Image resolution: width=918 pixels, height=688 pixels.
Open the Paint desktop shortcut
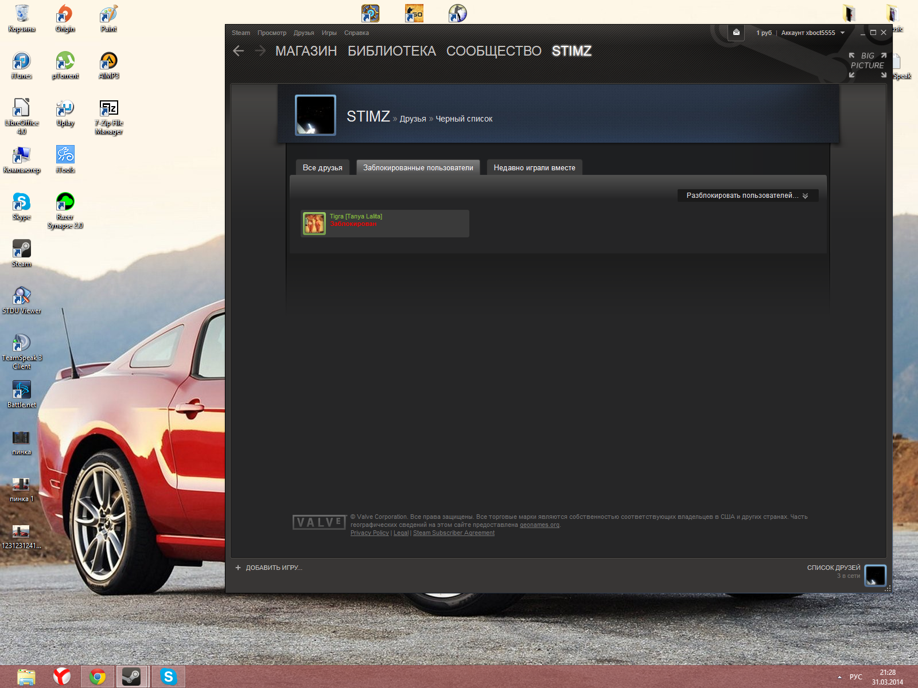click(x=108, y=18)
